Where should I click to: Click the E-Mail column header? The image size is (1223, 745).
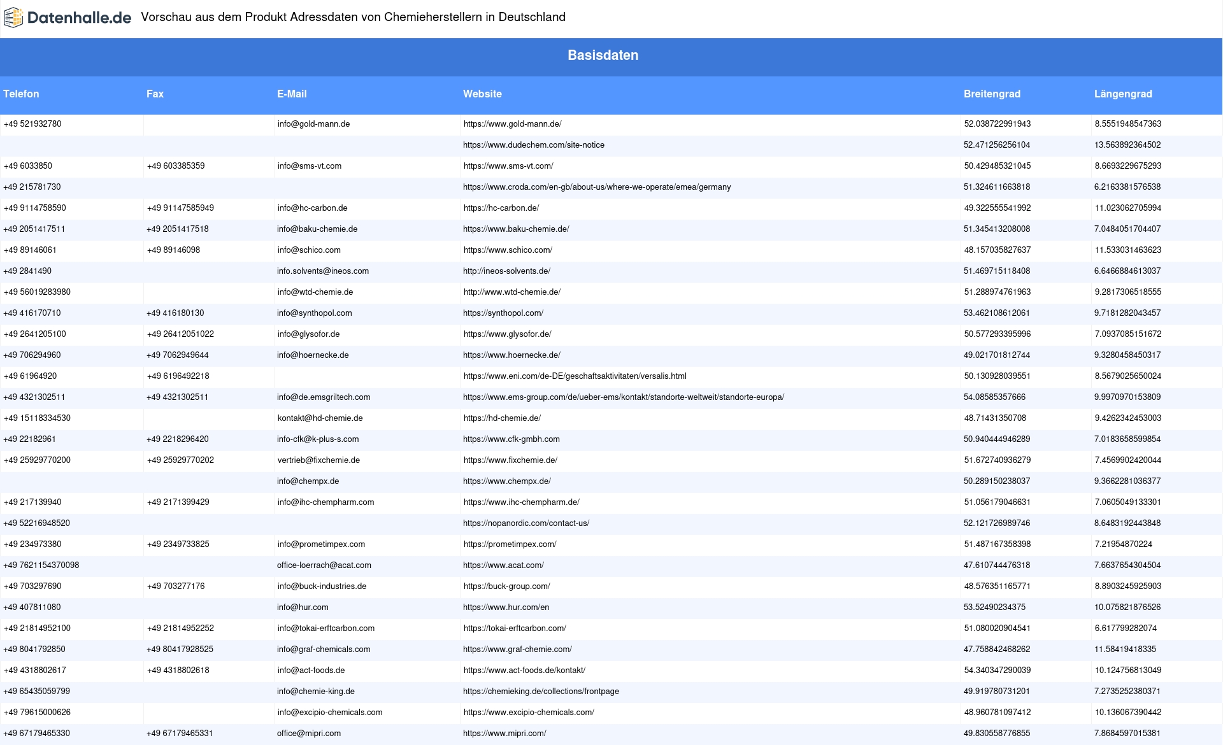pyautogui.click(x=292, y=94)
